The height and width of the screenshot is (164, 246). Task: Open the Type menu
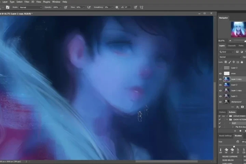pos(12,2)
